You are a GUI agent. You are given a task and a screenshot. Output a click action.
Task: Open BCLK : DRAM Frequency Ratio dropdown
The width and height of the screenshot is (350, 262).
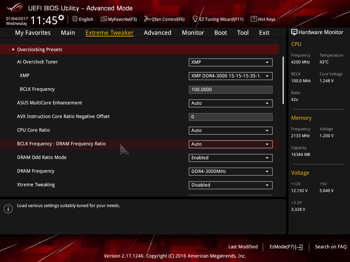click(x=231, y=144)
